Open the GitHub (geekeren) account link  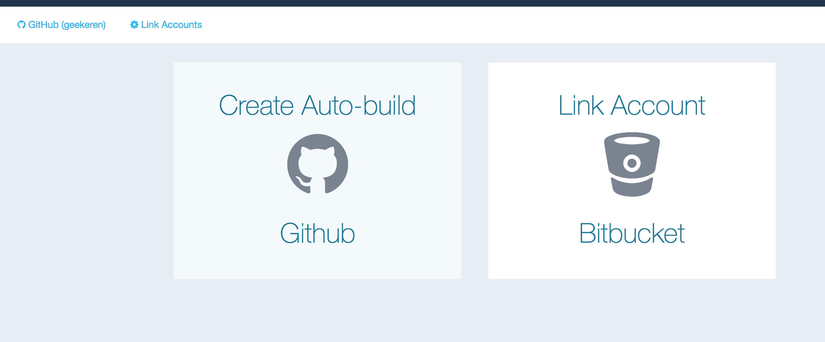pyautogui.click(x=67, y=25)
